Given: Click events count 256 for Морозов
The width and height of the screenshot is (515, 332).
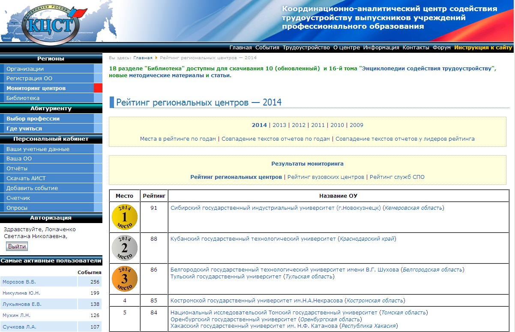Looking at the screenshot, I should point(95,282).
